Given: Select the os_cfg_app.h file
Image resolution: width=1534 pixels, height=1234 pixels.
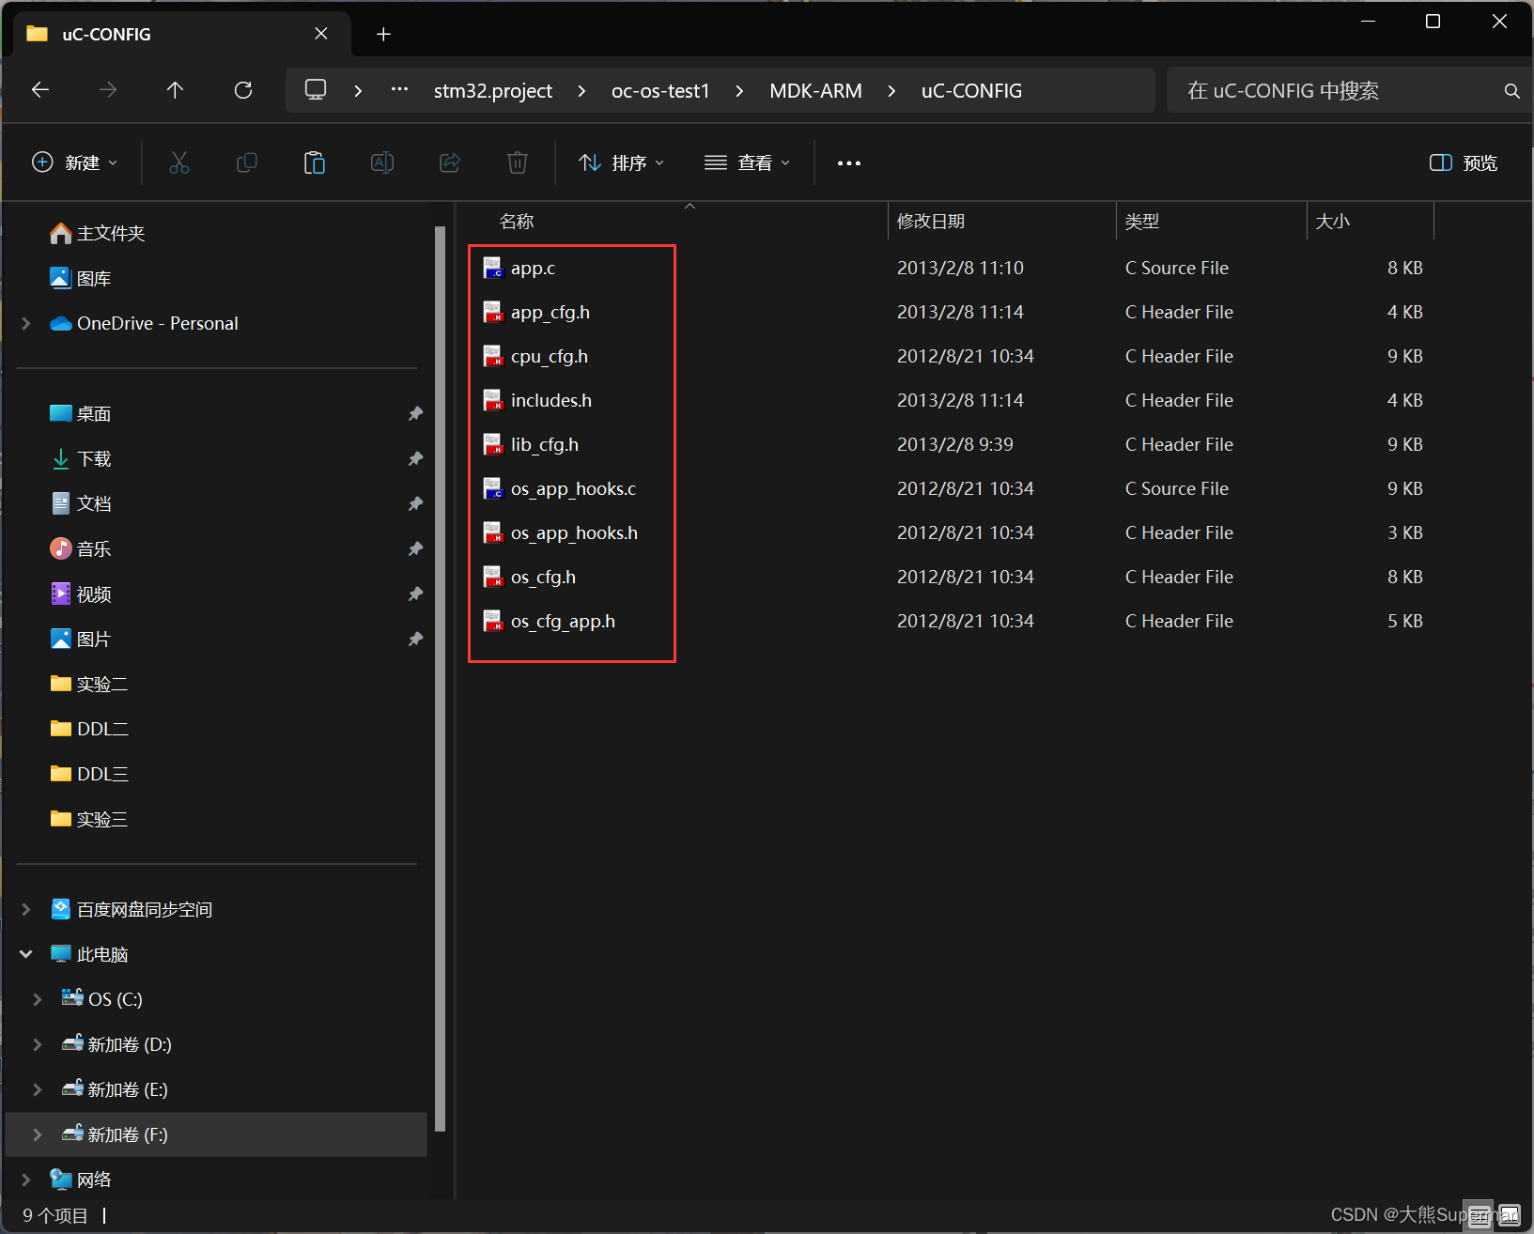Looking at the screenshot, I should pos(563,622).
